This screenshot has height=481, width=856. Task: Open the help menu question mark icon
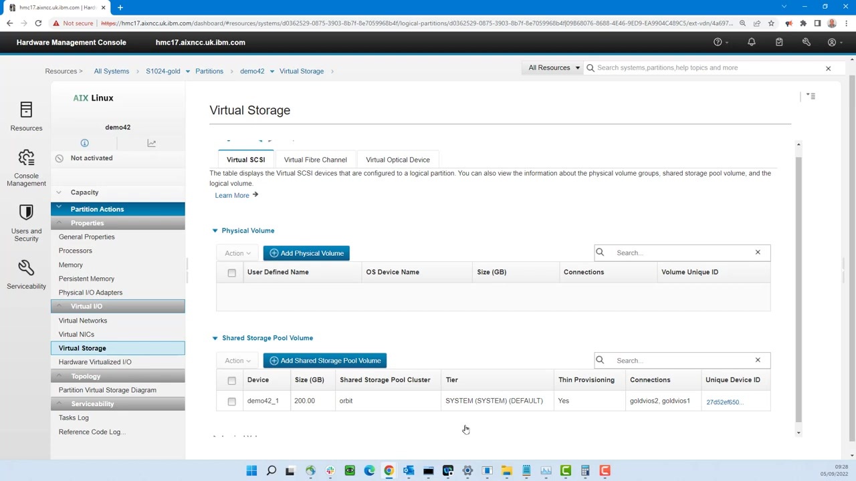tap(718, 42)
